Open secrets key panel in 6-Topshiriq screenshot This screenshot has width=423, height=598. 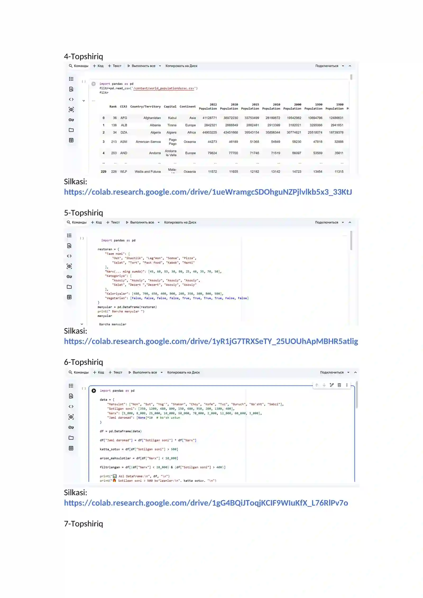[x=71, y=427]
